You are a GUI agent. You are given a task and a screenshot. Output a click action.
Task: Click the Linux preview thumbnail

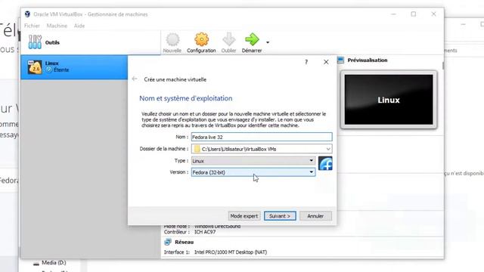point(389,100)
